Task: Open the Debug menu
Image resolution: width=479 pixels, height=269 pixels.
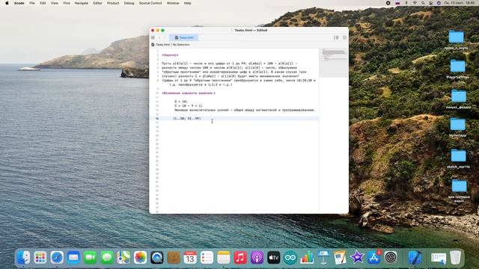Action: [x=129, y=3]
